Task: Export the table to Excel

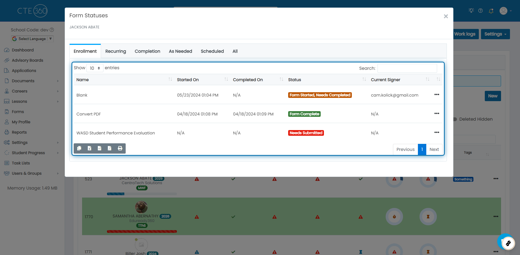Action: (x=89, y=148)
